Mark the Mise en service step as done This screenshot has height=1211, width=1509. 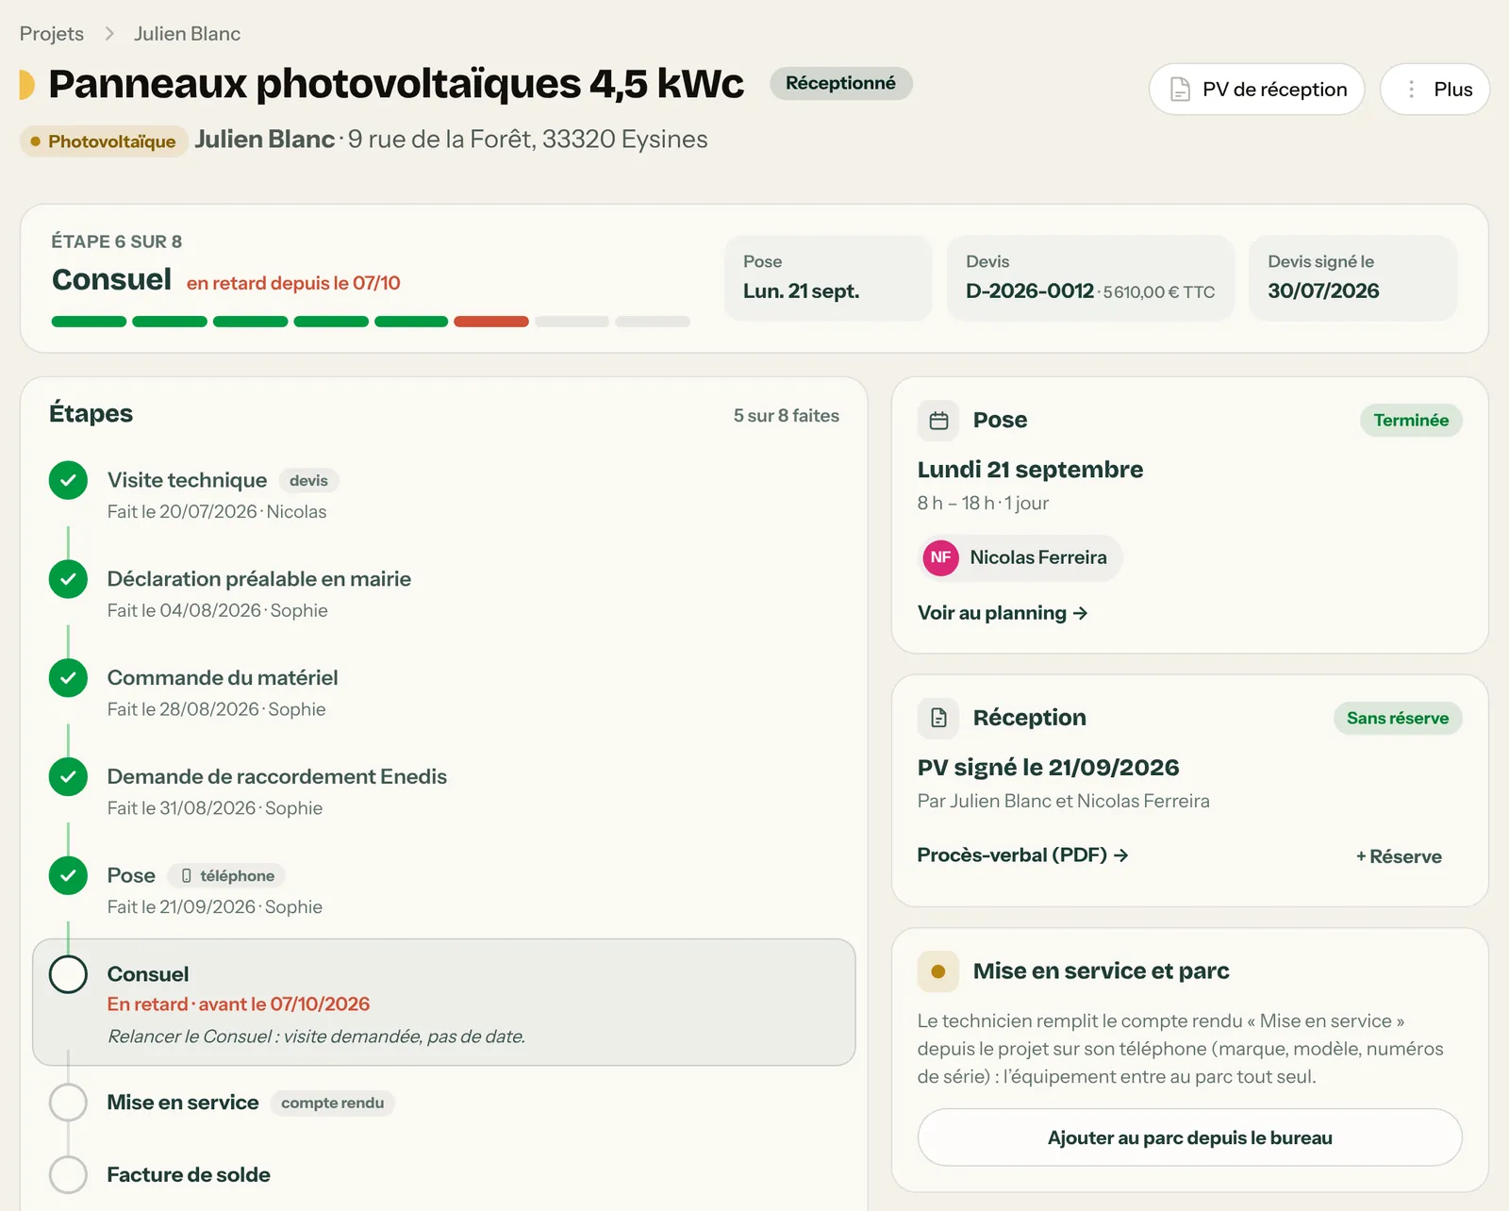click(x=68, y=1103)
